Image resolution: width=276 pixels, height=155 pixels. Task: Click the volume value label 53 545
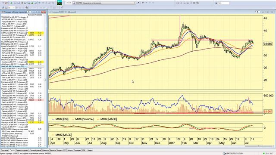click(x=268, y=112)
